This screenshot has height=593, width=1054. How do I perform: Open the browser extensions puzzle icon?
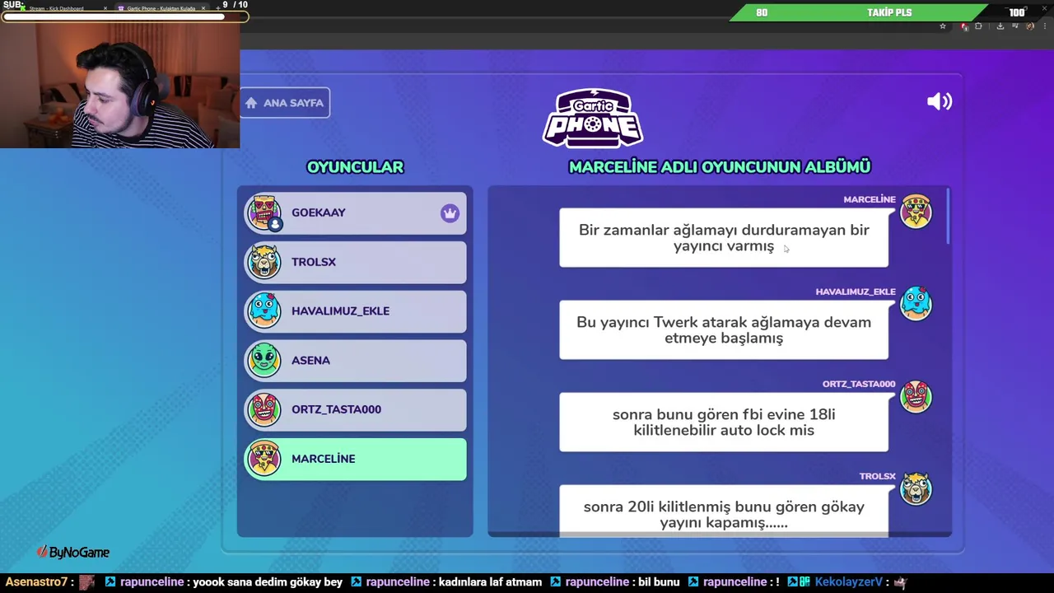coord(978,26)
